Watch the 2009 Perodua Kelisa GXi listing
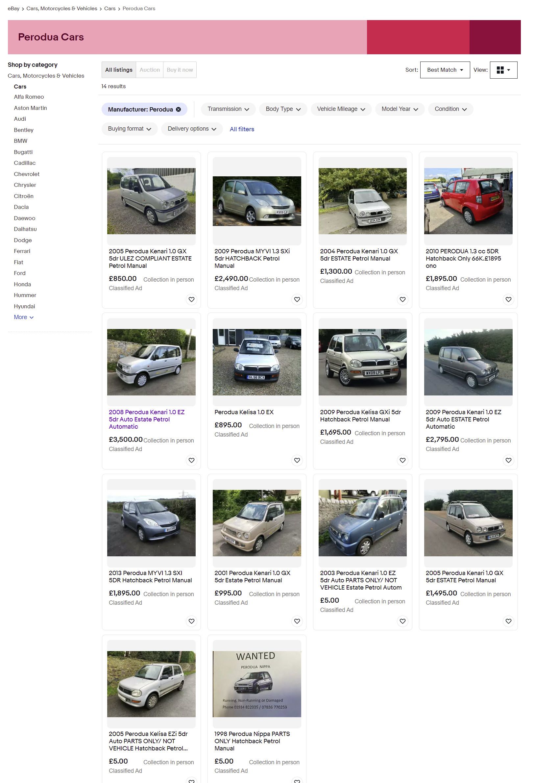 pyautogui.click(x=403, y=460)
